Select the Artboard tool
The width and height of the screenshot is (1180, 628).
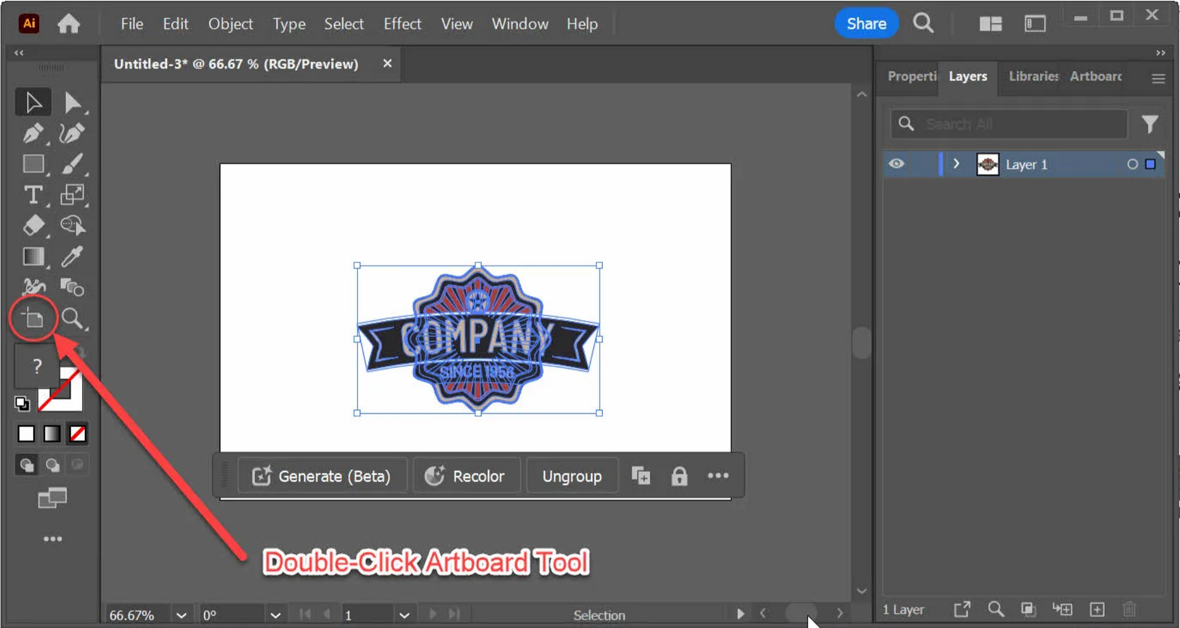tap(33, 319)
